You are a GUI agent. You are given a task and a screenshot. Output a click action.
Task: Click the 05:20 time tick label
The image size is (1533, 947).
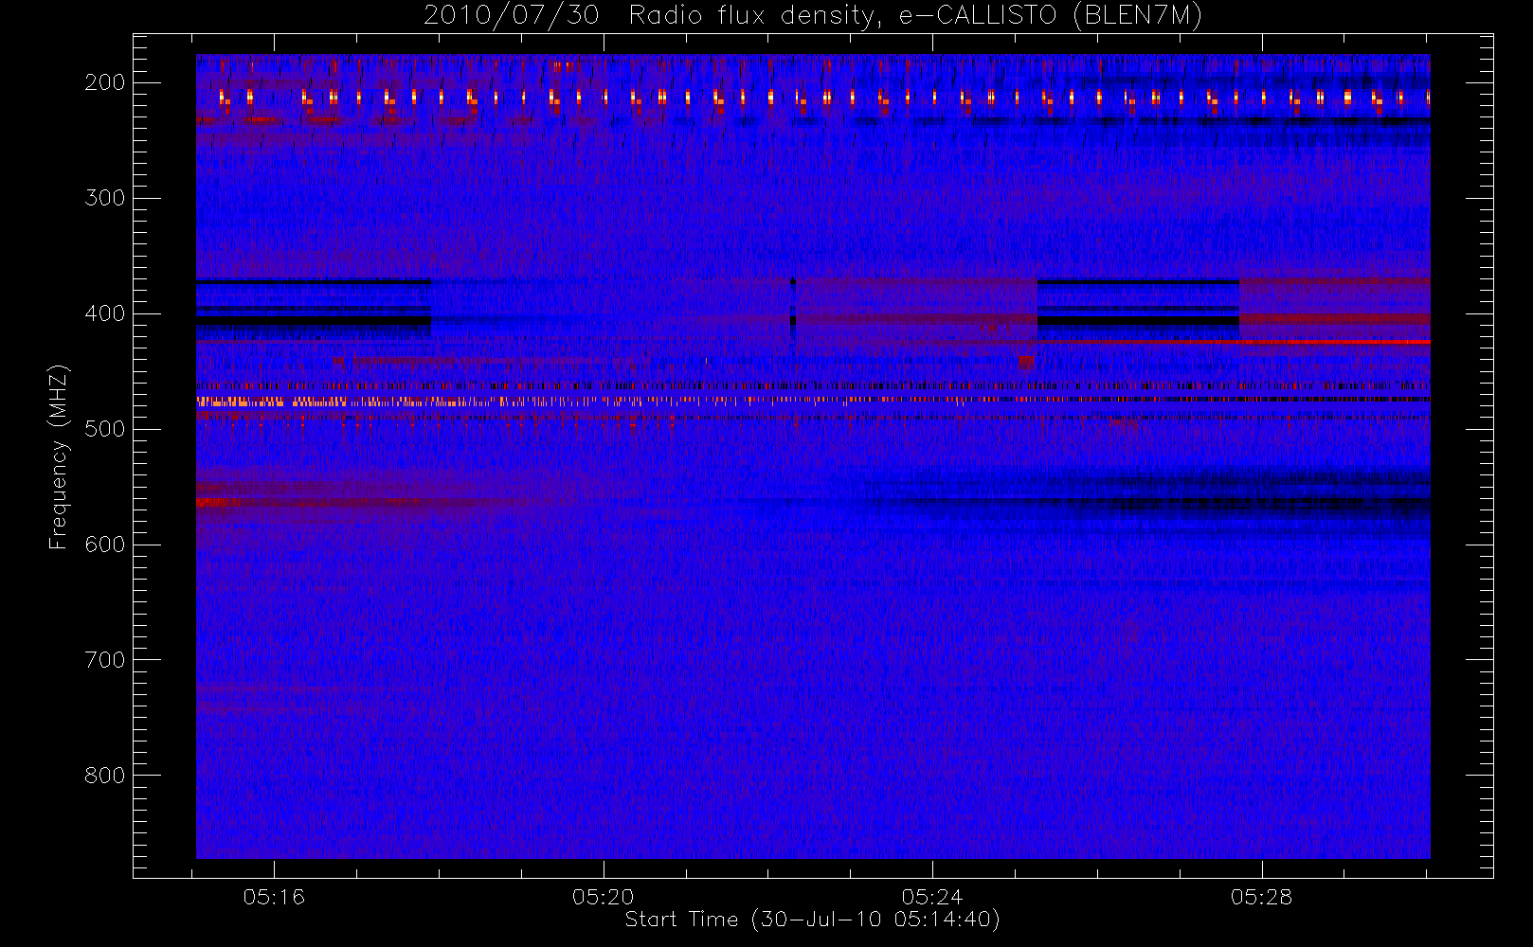point(604,897)
